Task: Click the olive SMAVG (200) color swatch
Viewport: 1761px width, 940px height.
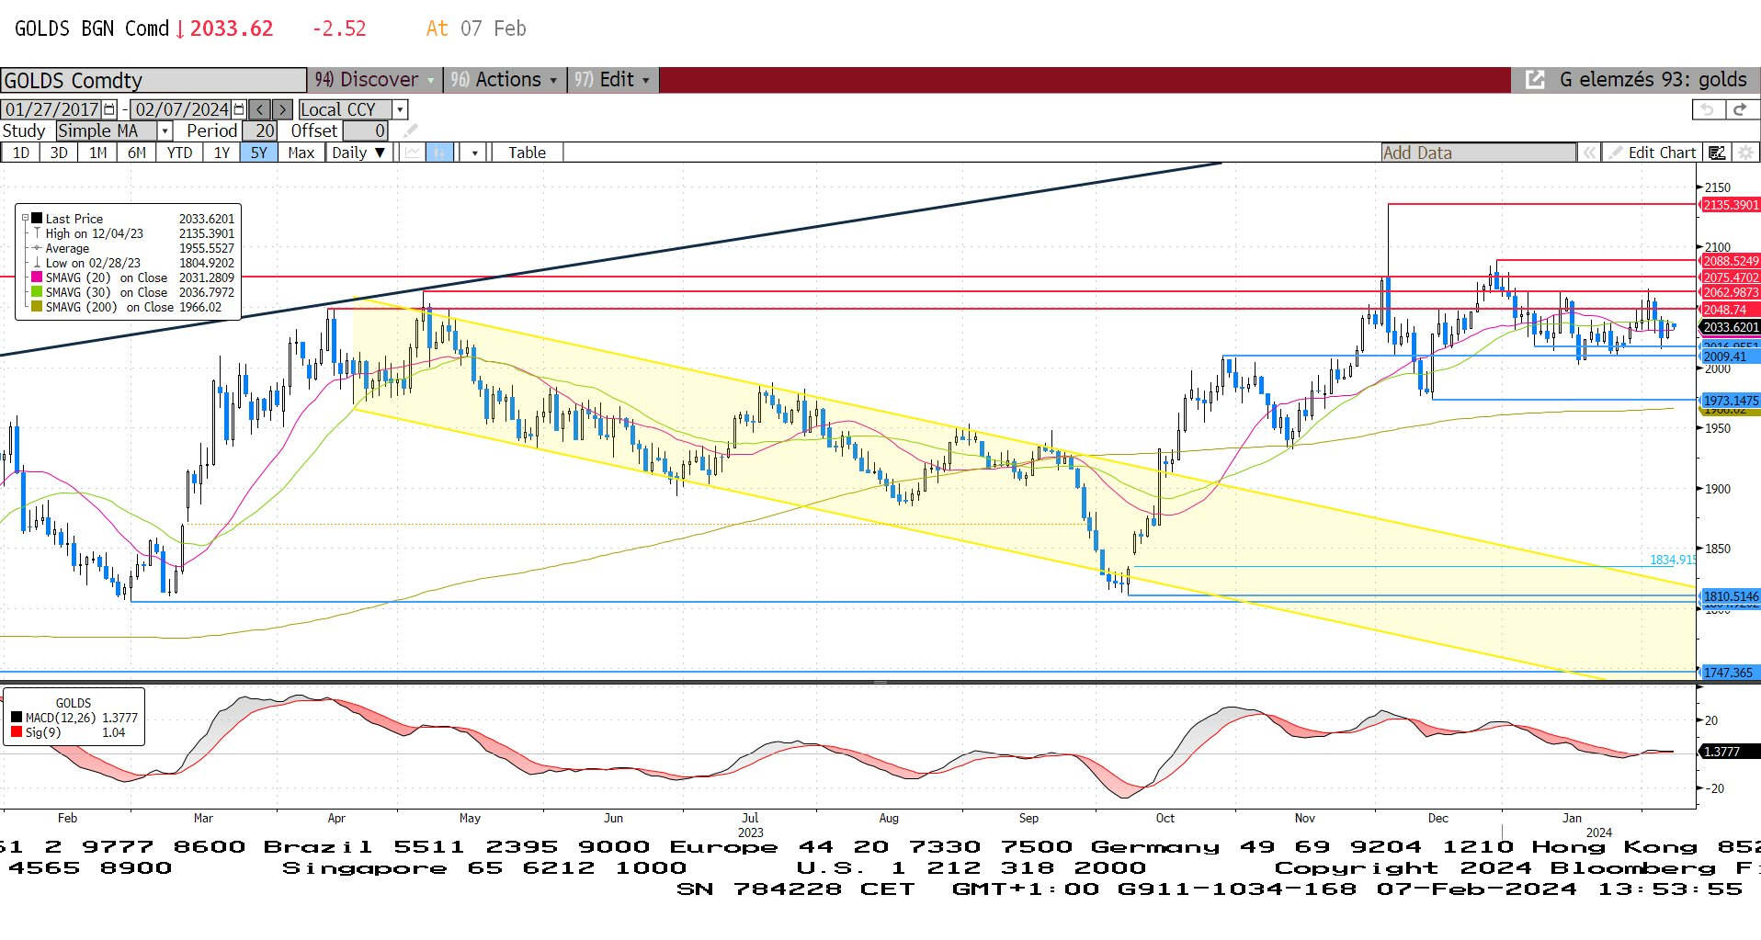Action: click(37, 307)
